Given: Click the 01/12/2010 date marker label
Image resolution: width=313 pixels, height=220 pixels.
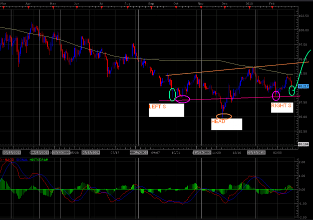Looking at the screenshot, I should pyautogui.click(x=256, y=152).
